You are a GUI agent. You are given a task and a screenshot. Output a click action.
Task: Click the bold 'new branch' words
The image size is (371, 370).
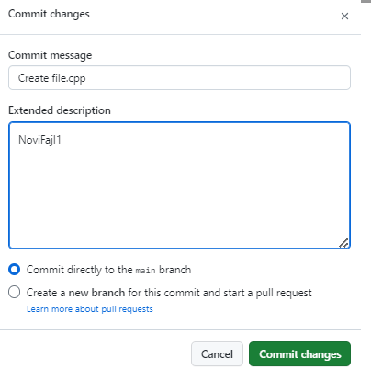point(96,293)
